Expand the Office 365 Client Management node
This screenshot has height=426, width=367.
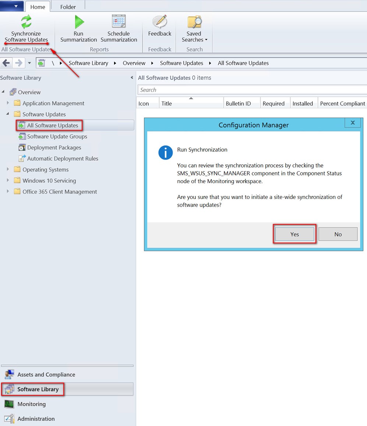[8, 191]
